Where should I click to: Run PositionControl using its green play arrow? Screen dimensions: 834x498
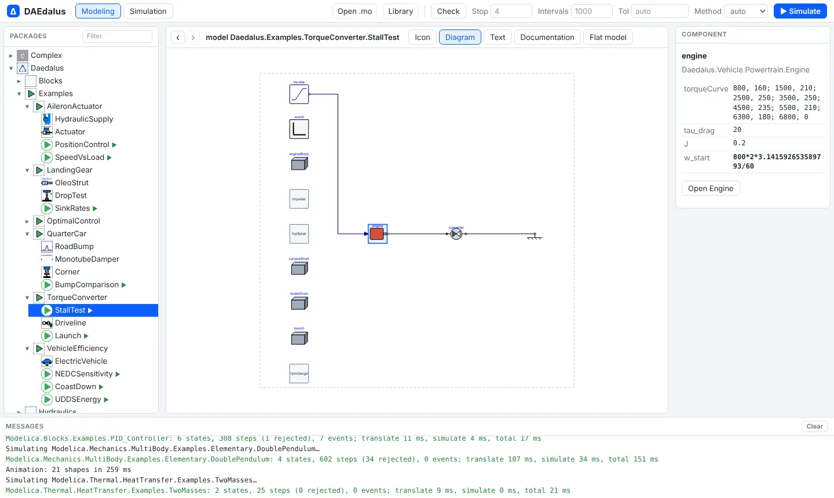pos(114,145)
